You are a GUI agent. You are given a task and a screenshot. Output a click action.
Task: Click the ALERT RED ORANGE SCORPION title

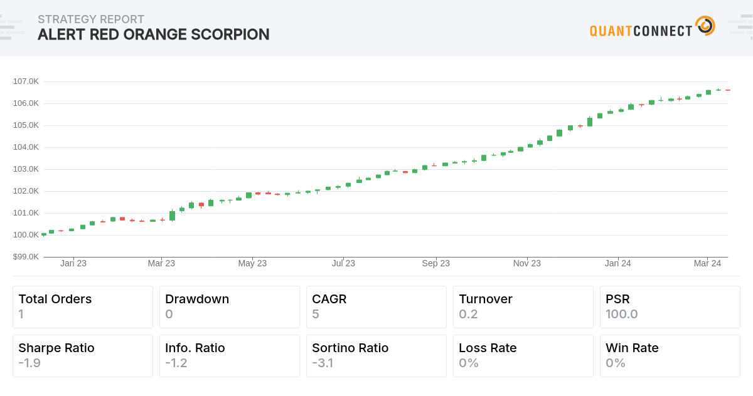tap(154, 34)
